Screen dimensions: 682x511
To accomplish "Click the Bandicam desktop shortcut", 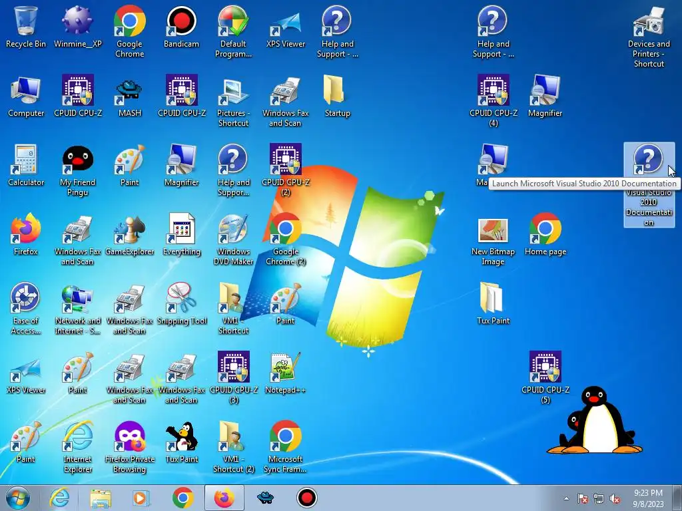I will pos(181,27).
